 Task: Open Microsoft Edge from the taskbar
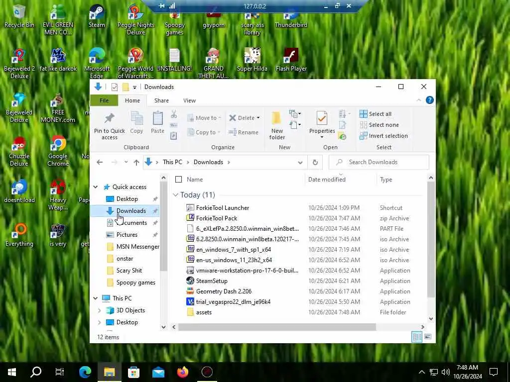pos(85,372)
